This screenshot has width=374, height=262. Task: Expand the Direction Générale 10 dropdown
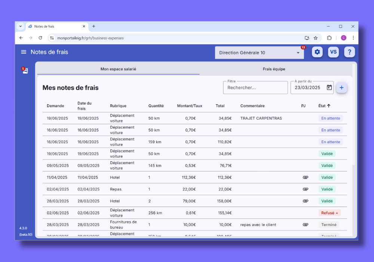pyautogui.click(x=259, y=52)
